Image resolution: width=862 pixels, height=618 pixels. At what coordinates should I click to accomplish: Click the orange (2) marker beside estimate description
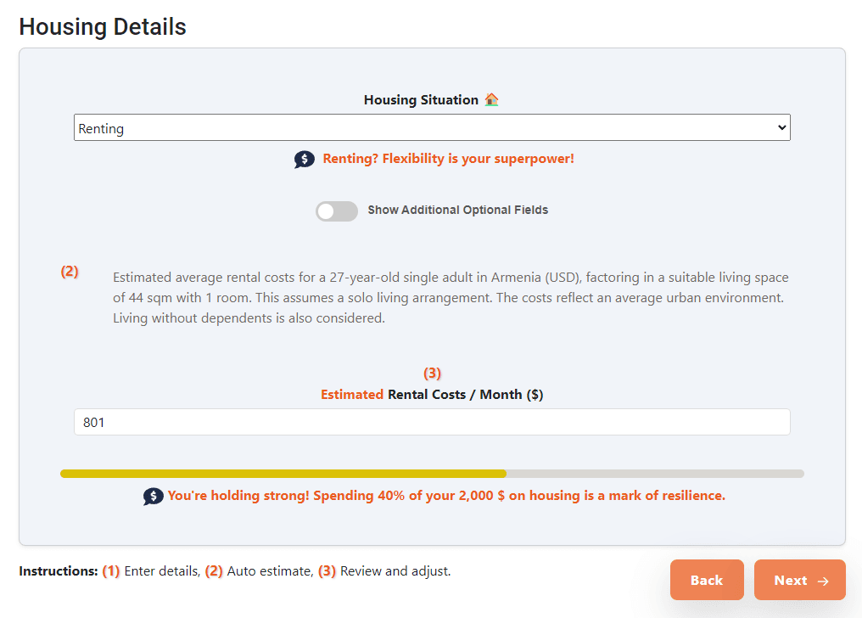[70, 272]
